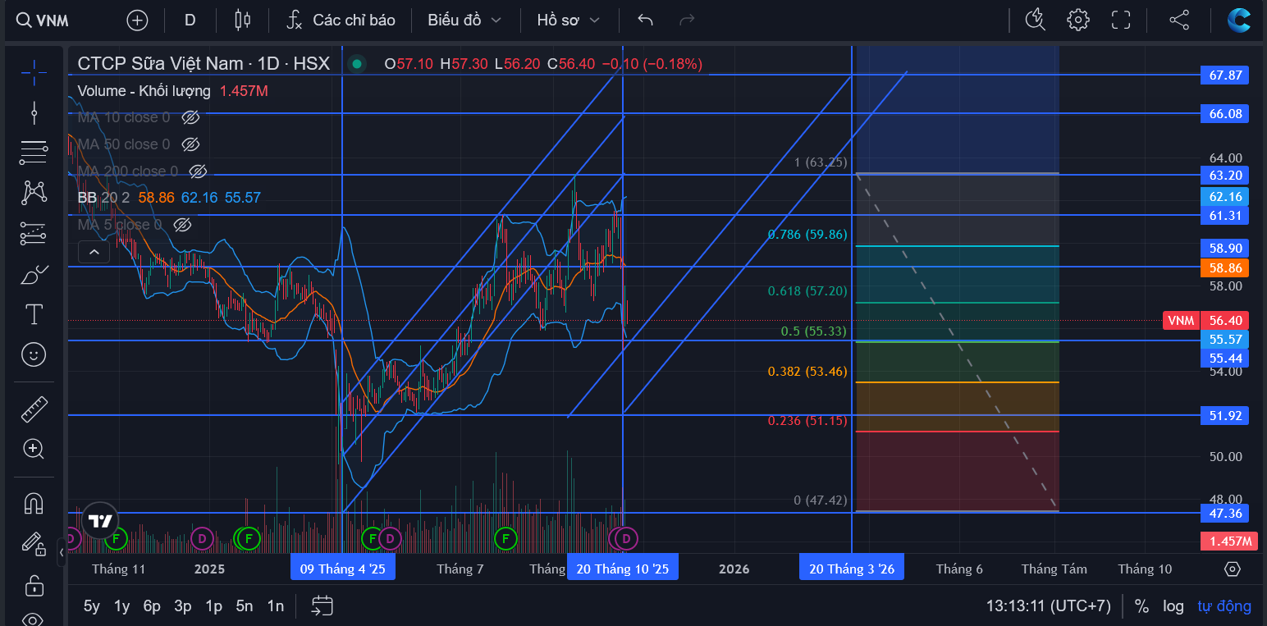Set the range to 1p
Screen dimensions: 1267x626
(213, 606)
